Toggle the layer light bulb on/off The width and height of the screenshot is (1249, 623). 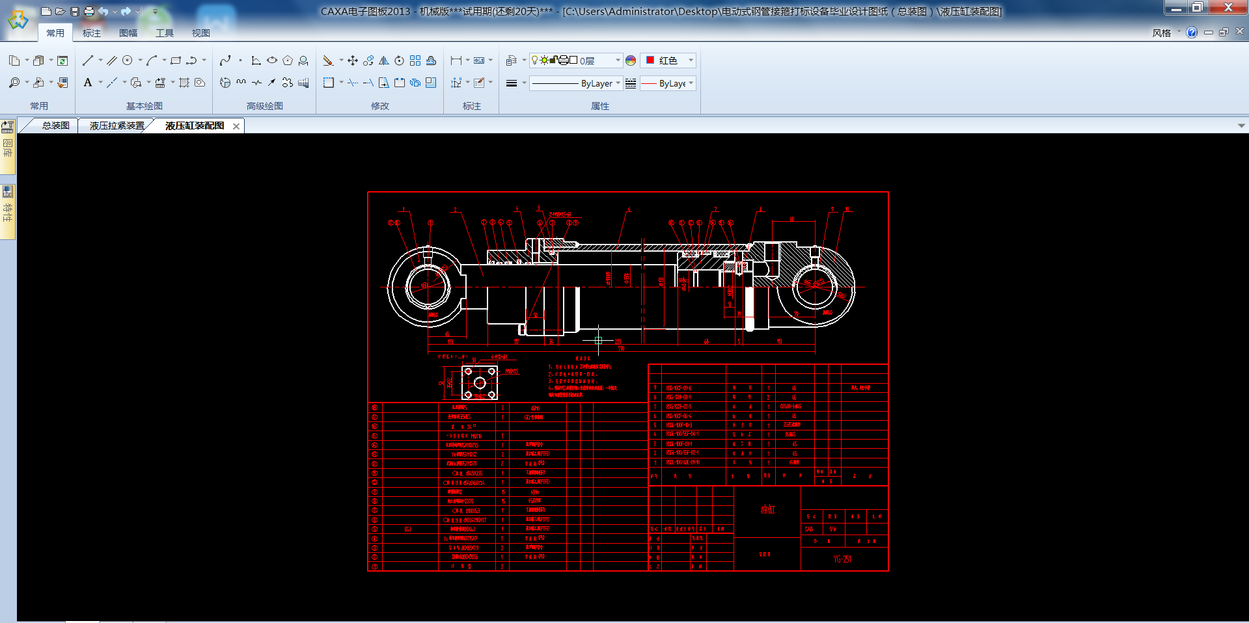[x=535, y=60]
